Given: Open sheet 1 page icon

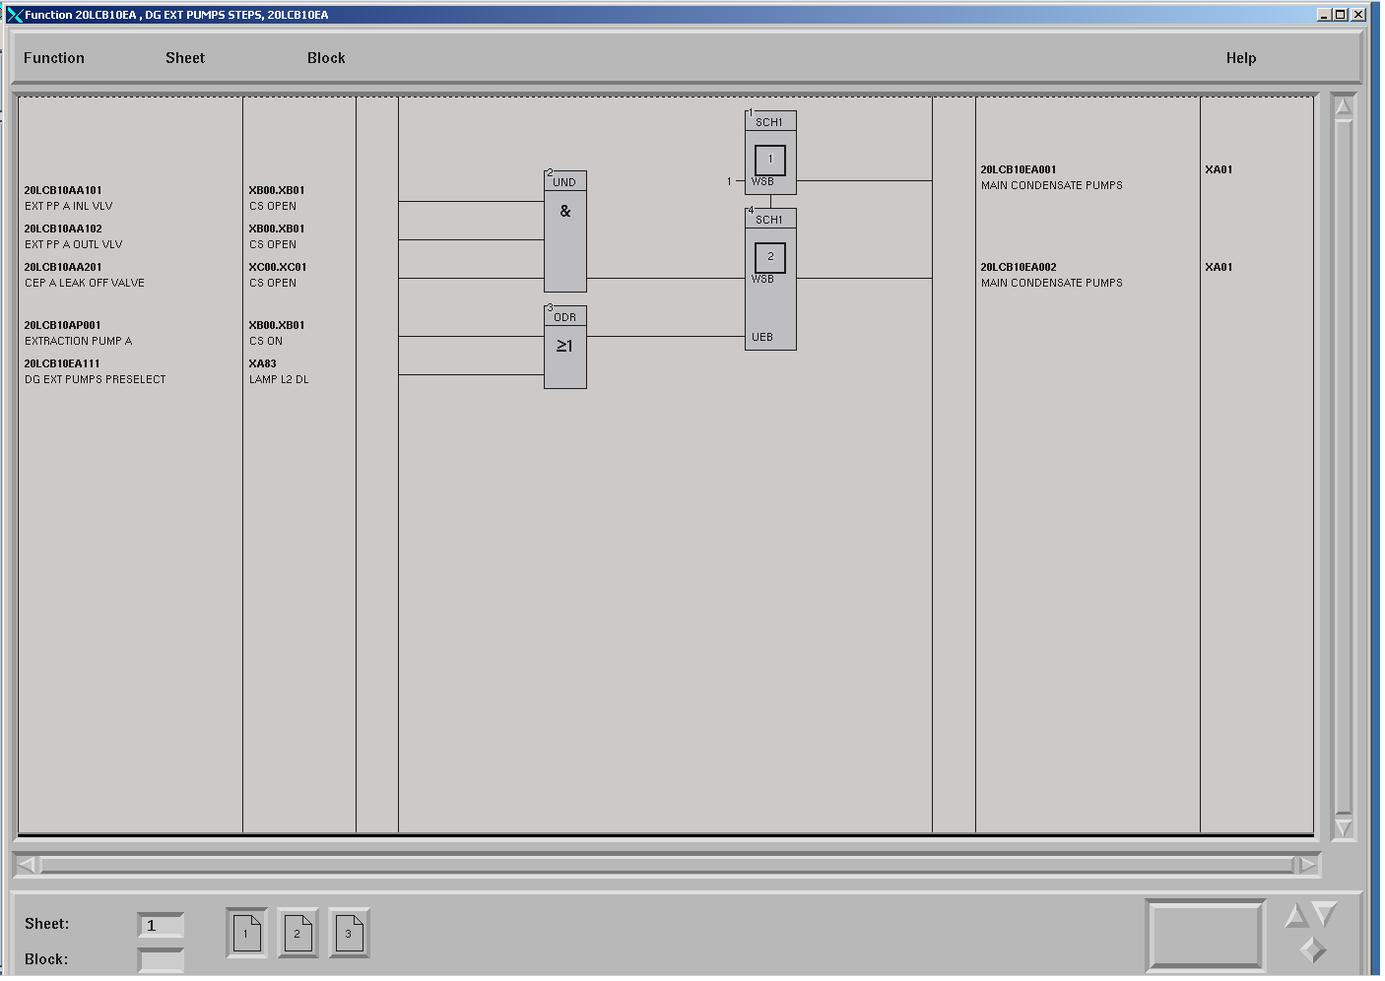Looking at the screenshot, I should [246, 933].
